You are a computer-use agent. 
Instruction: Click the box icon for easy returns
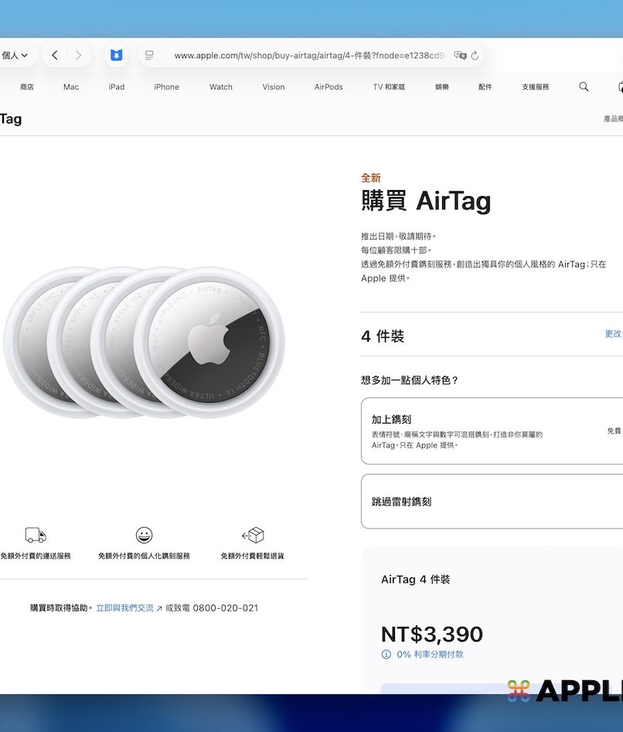click(x=253, y=536)
